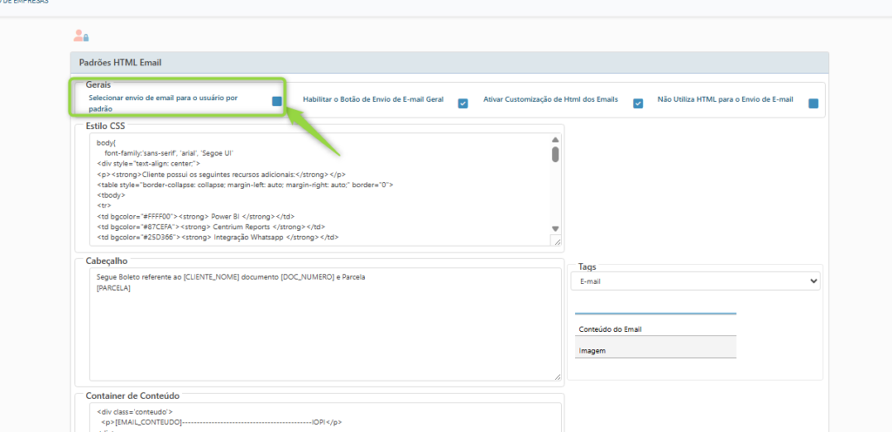Click the Cabeçalho text area resize grip
892x432 pixels.
click(x=557, y=375)
